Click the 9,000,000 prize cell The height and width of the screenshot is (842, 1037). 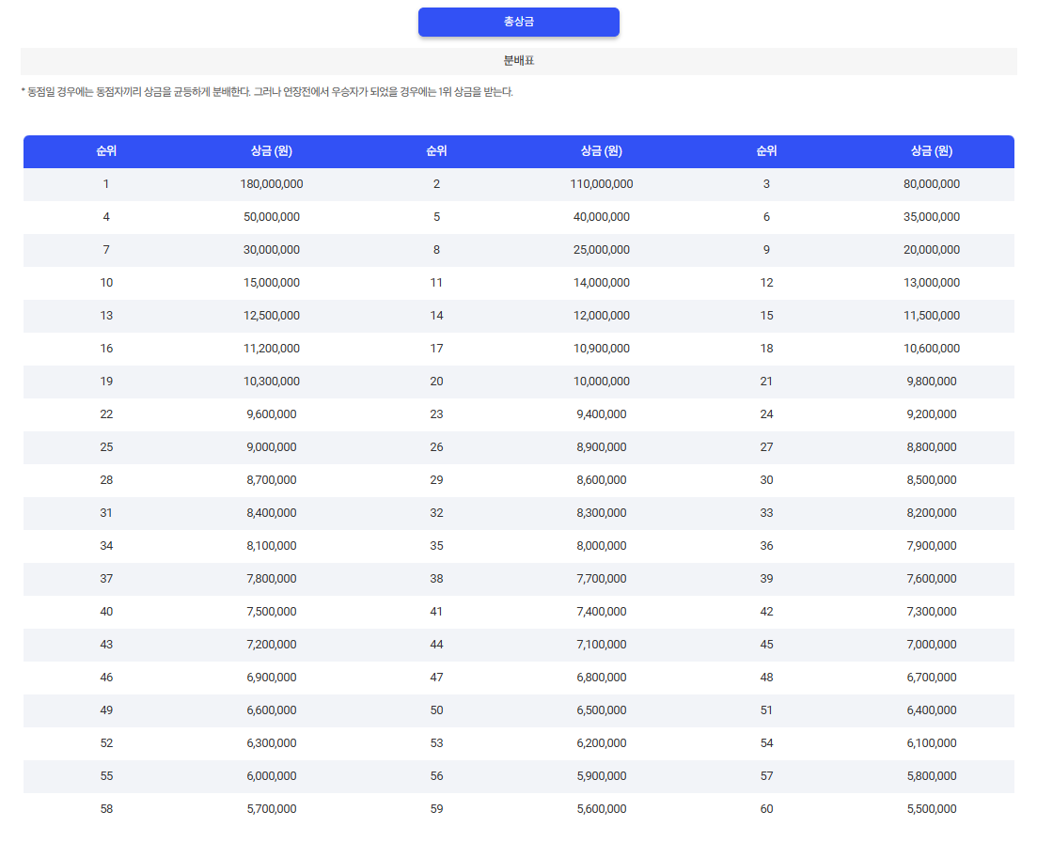pos(271,447)
